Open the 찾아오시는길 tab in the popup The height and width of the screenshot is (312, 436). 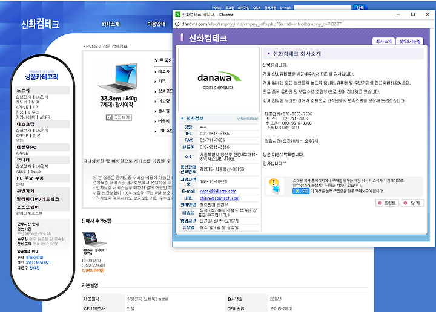[x=409, y=41]
